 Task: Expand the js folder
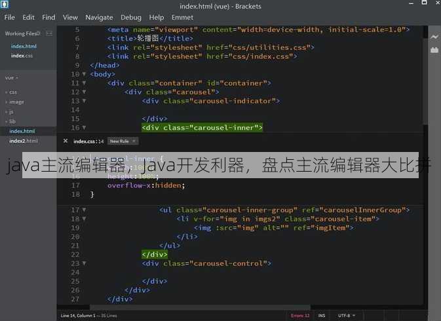coord(9,111)
